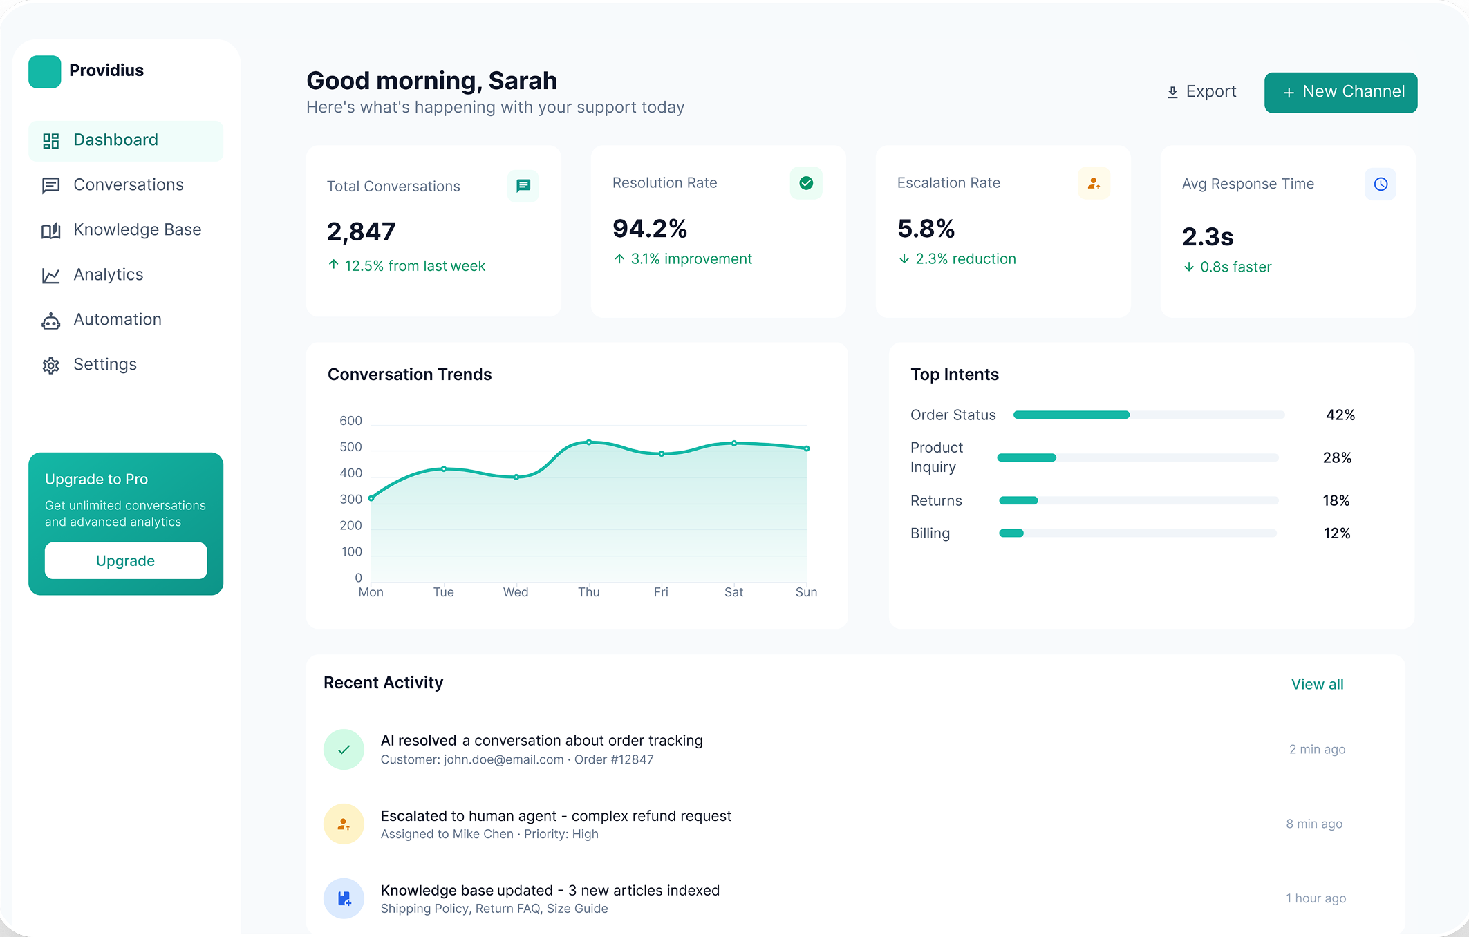Click the Export button
The height and width of the screenshot is (937, 1469).
click(x=1201, y=92)
